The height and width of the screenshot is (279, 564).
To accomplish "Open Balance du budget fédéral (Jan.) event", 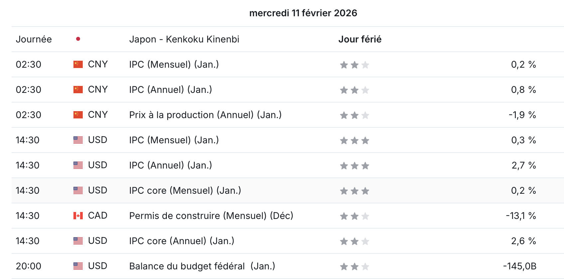I will tap(202, 266).
